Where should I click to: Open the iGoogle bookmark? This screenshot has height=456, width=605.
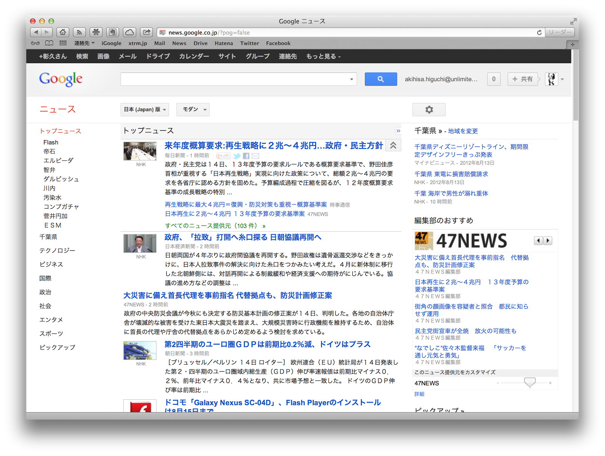[112, 43]
